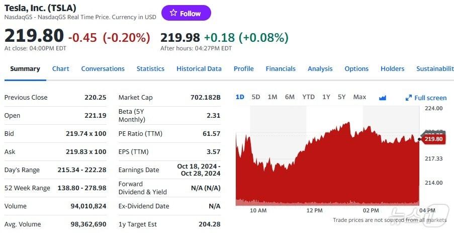Switch to the Holders tab
This screenshot has width=454, height=233.
click(x=392, y=69)
